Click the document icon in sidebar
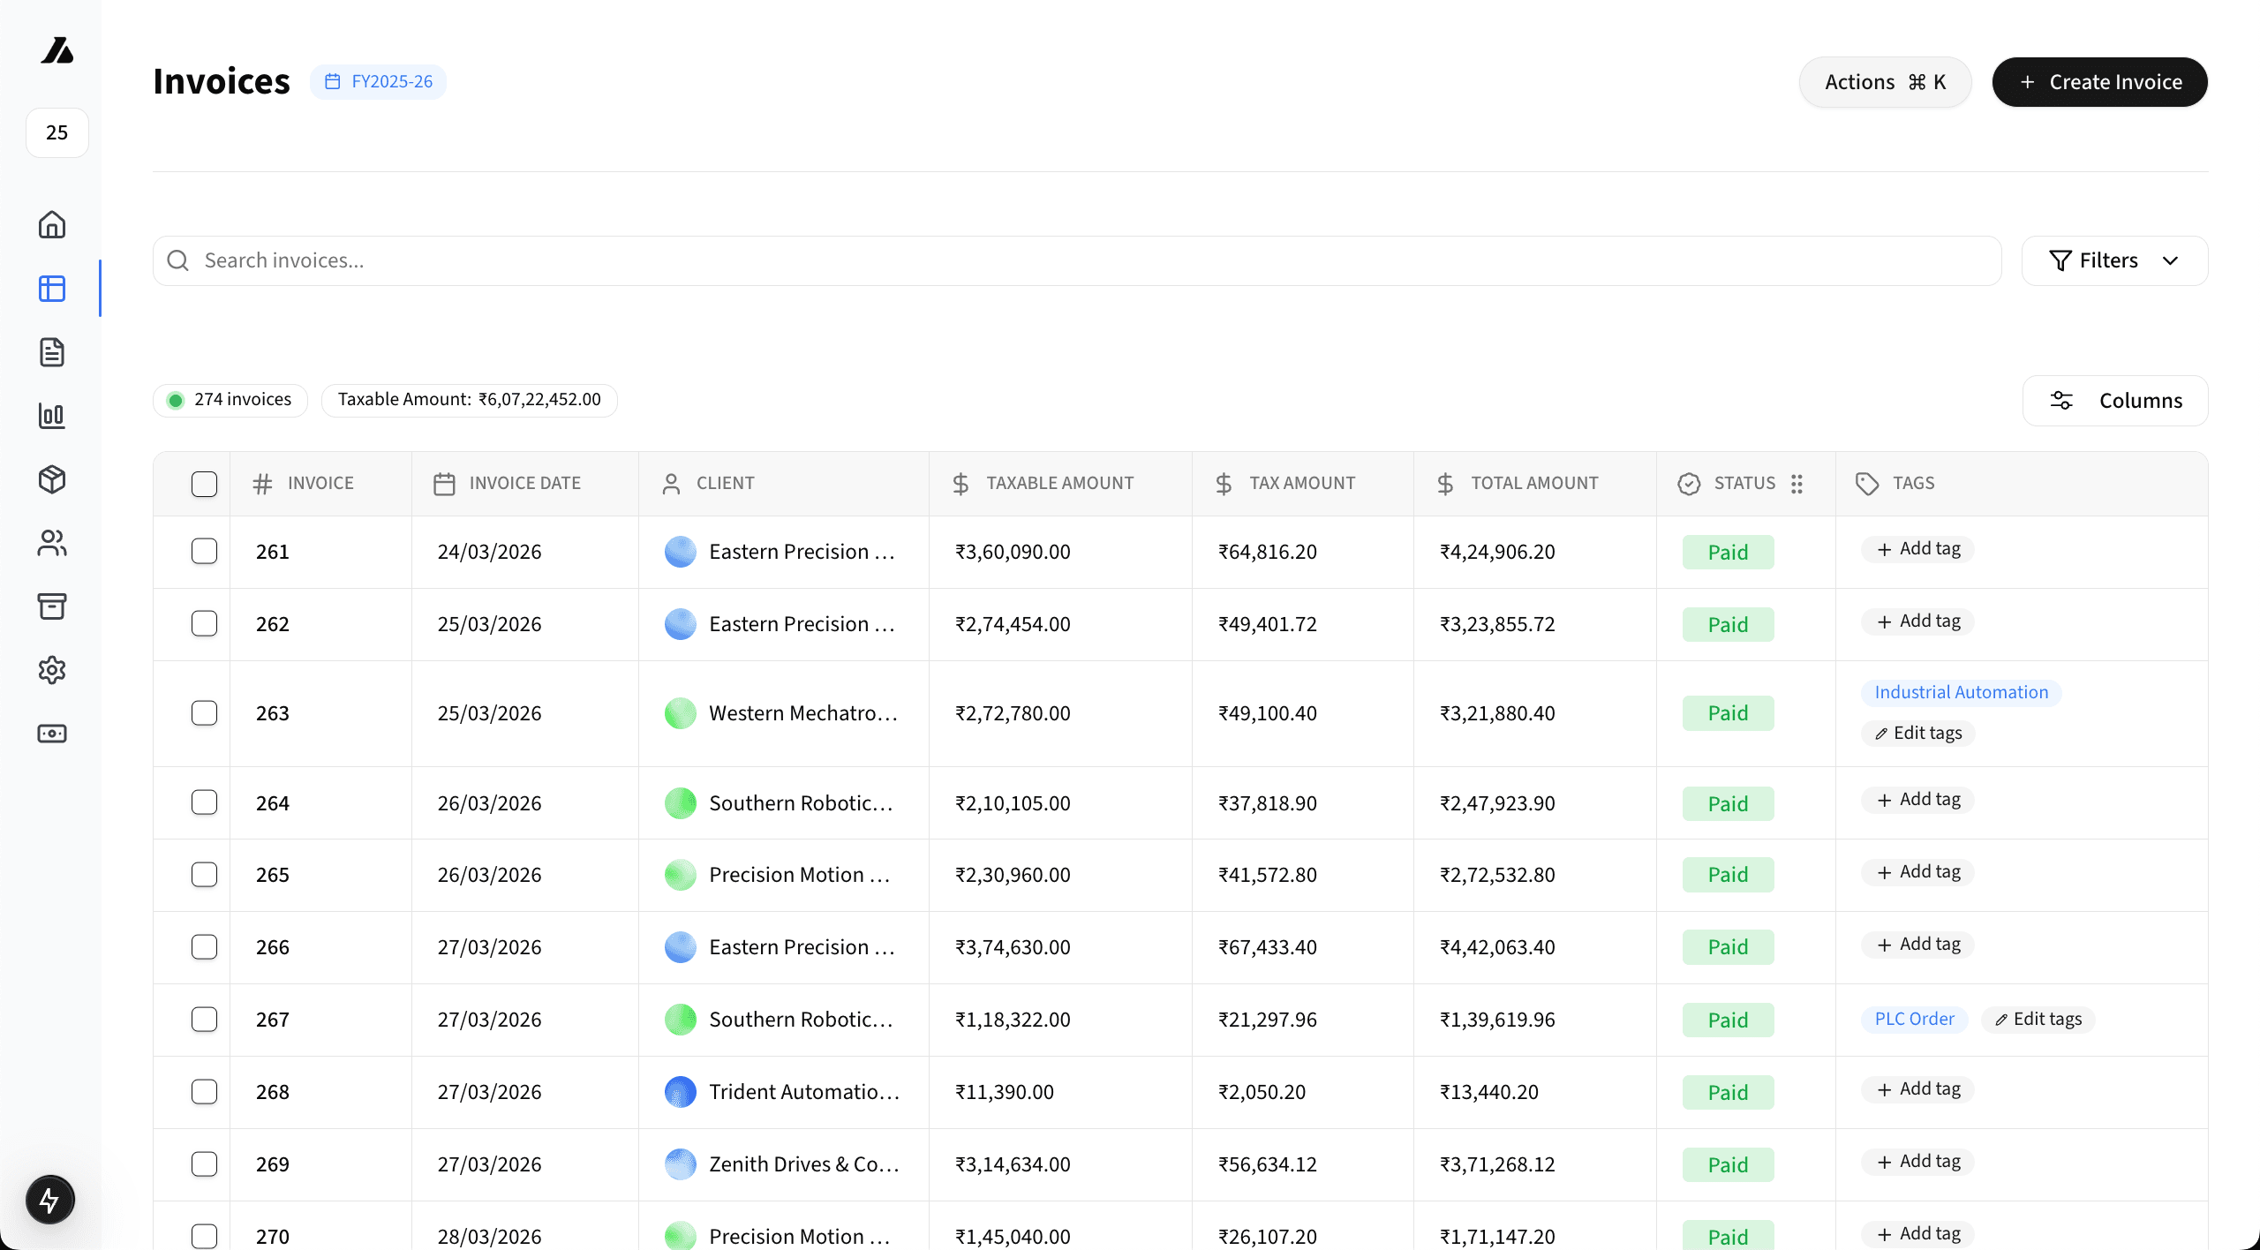Screen dimensions: 2260x1250 pos(52,352)
